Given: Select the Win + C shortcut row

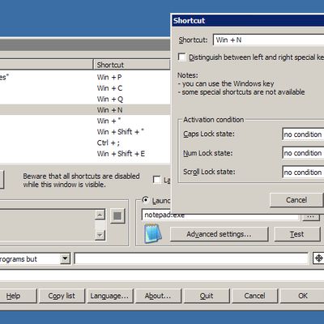Looking at the screenshot, I should click(85, 88).
